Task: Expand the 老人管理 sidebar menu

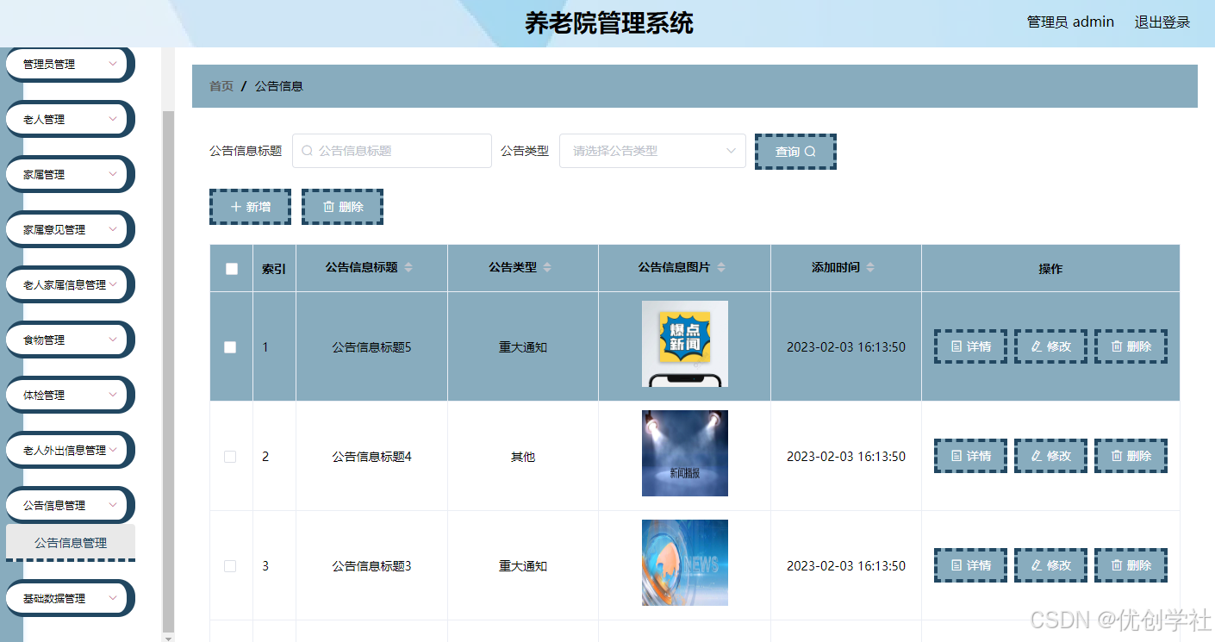Action: [x=70, y=119]
